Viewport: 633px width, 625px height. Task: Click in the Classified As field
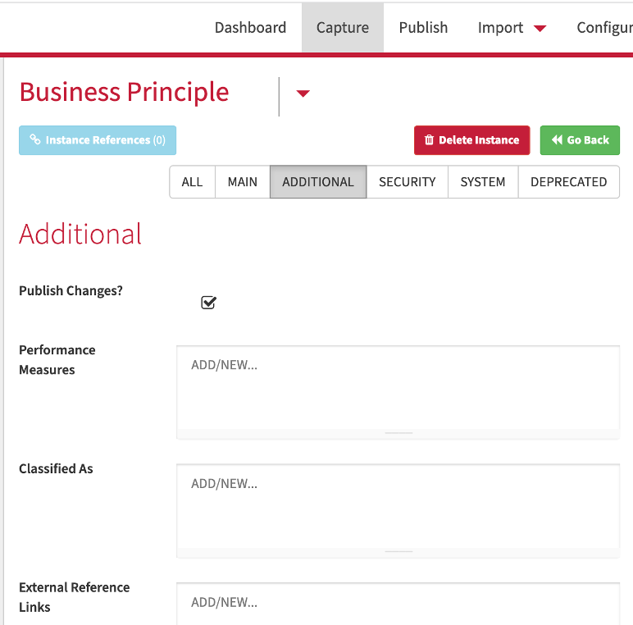click(x=398, y=506)
